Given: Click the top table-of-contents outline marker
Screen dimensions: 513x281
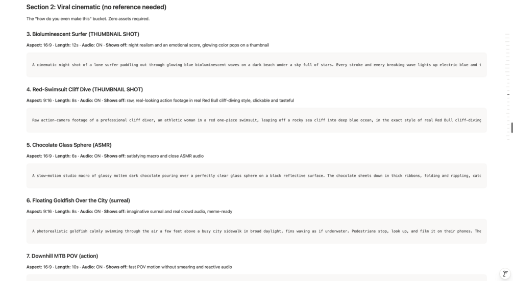Looking at the screenshot, I should point(507,34).
